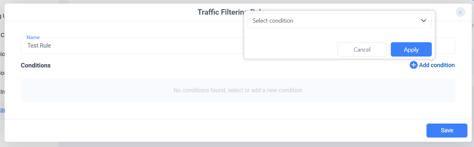Select the highlighted blue sidebar item behind dialog
The image size is (474, 147).
[x=2, y=111]
